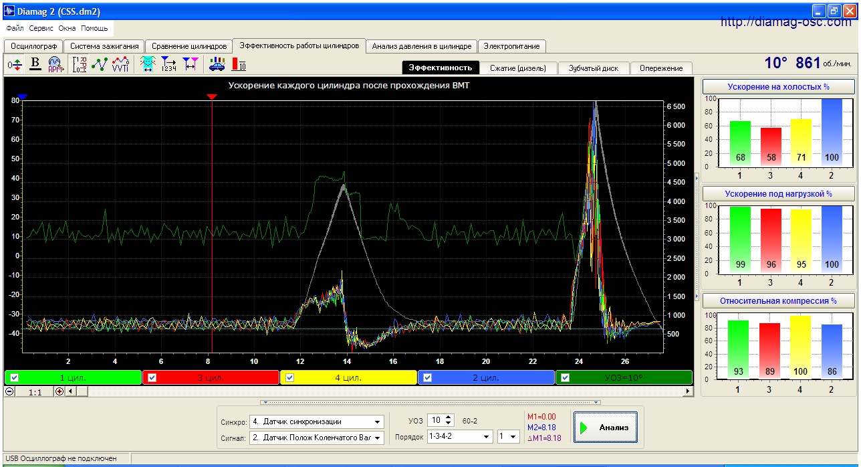Click the zero-level offset arrows icon

[x=15, y=64]
